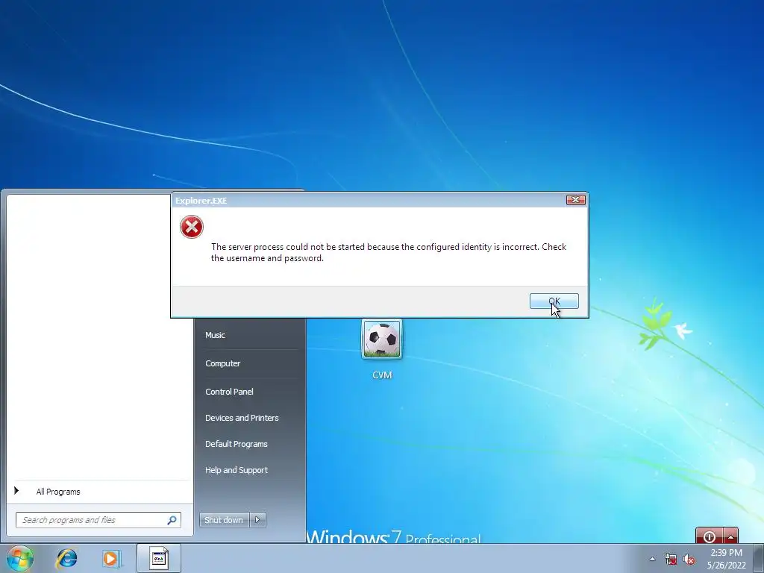This screenshot has width=764, height=573.
Task: Click the CVM soccer ball icon
Action: 382,339
